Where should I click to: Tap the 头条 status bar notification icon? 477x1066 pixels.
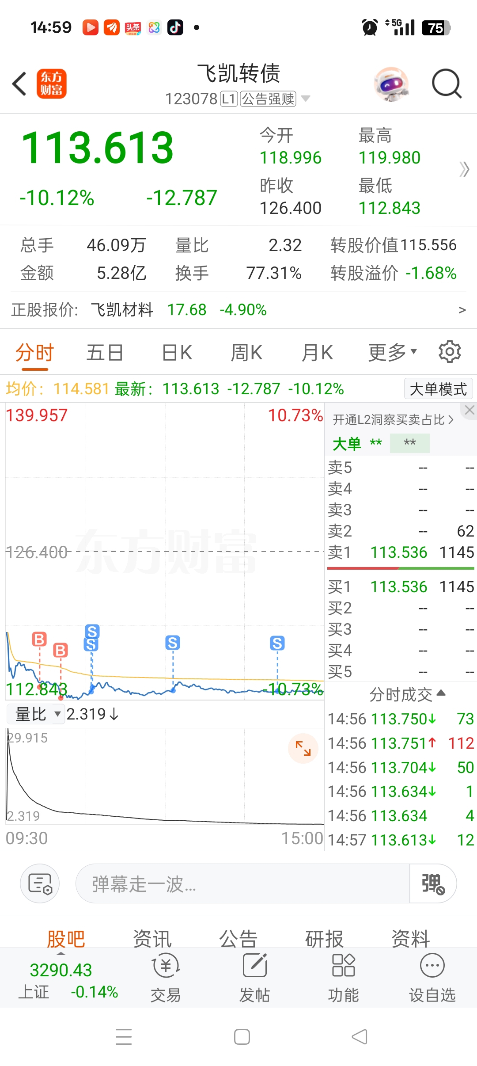click(x=132, y=28)
